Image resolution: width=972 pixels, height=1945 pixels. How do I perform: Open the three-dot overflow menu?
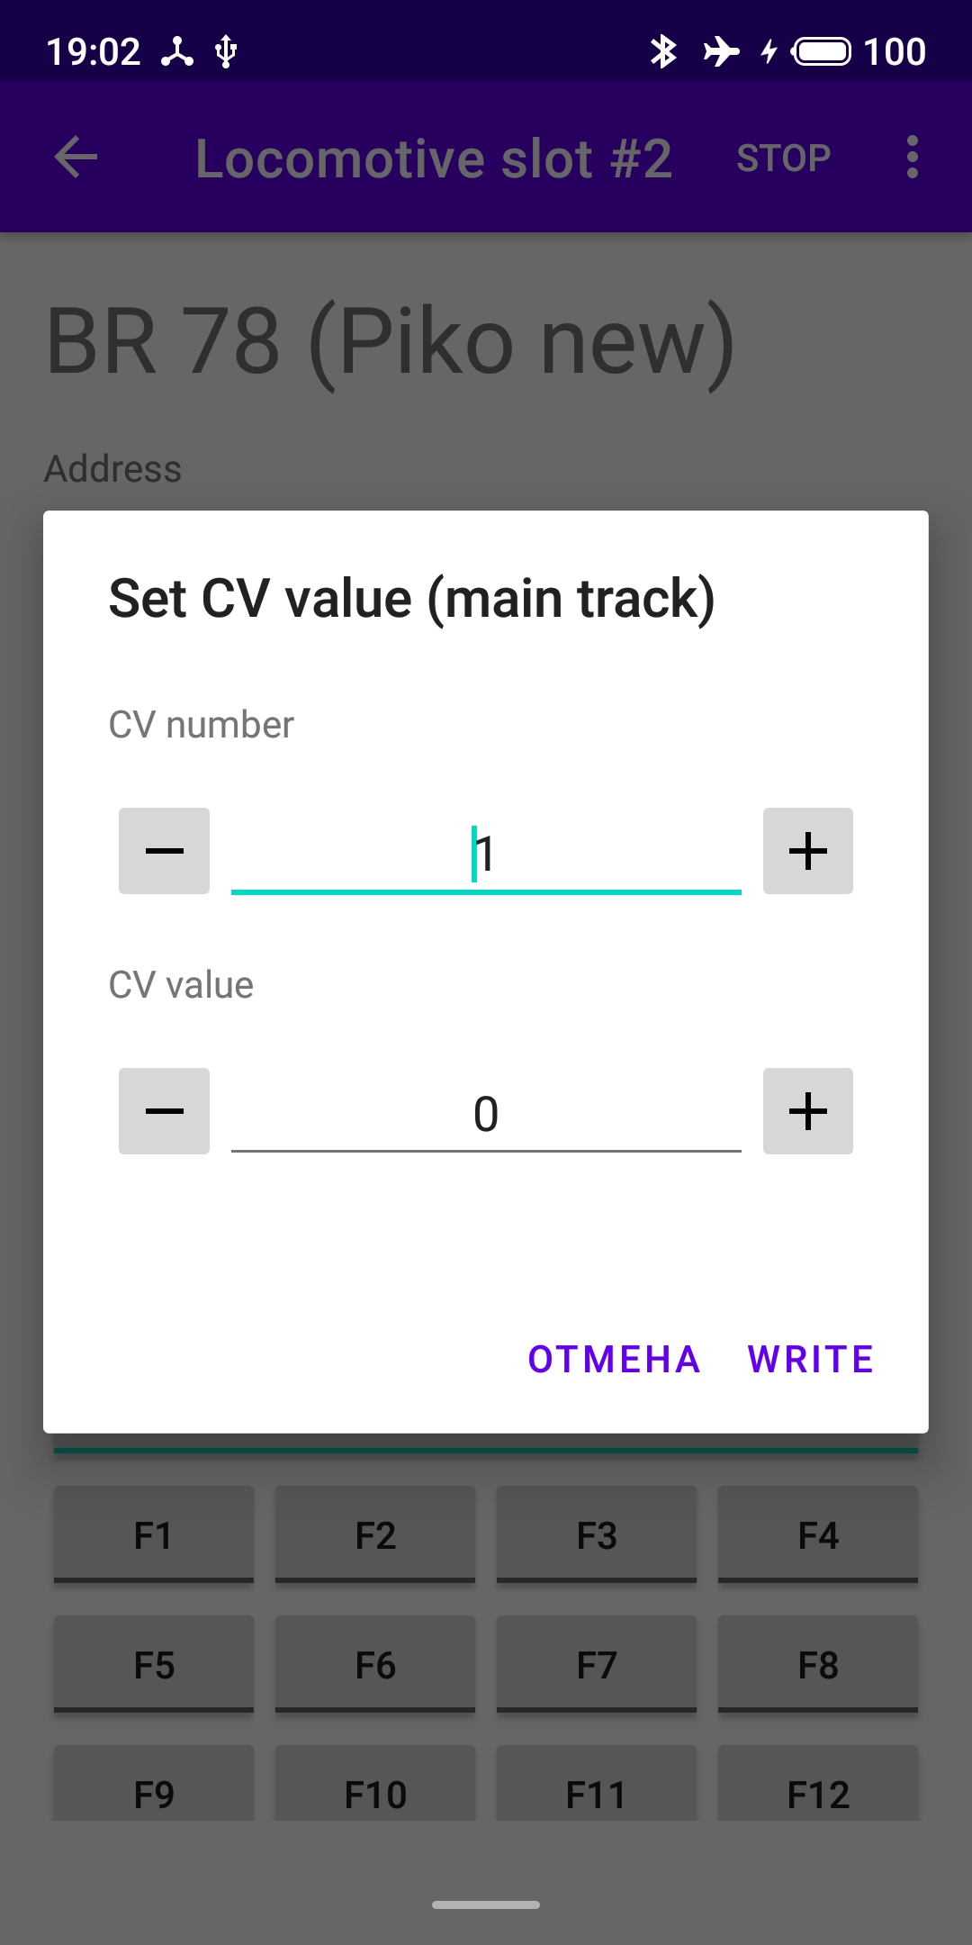click(913, 158)
